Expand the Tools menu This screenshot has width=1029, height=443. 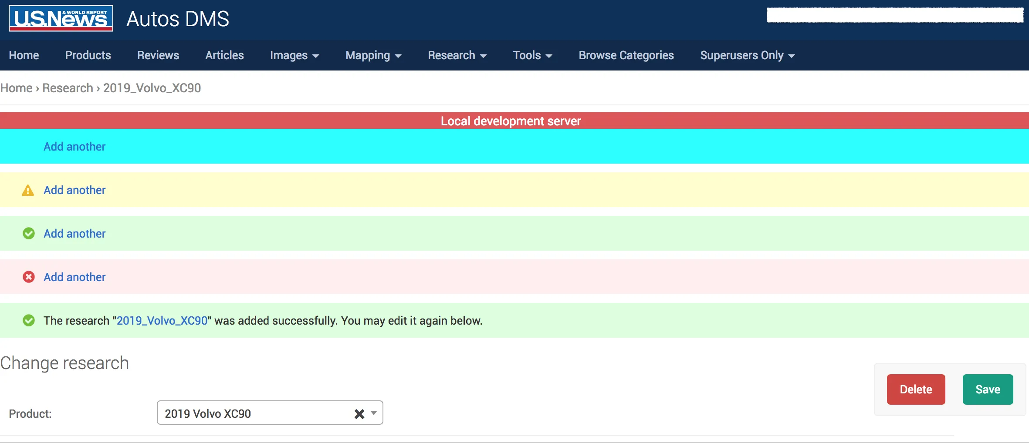[532, 55]
